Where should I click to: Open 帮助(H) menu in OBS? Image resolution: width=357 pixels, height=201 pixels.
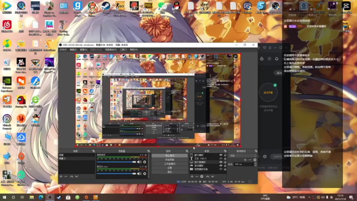(x=133, y=50)
